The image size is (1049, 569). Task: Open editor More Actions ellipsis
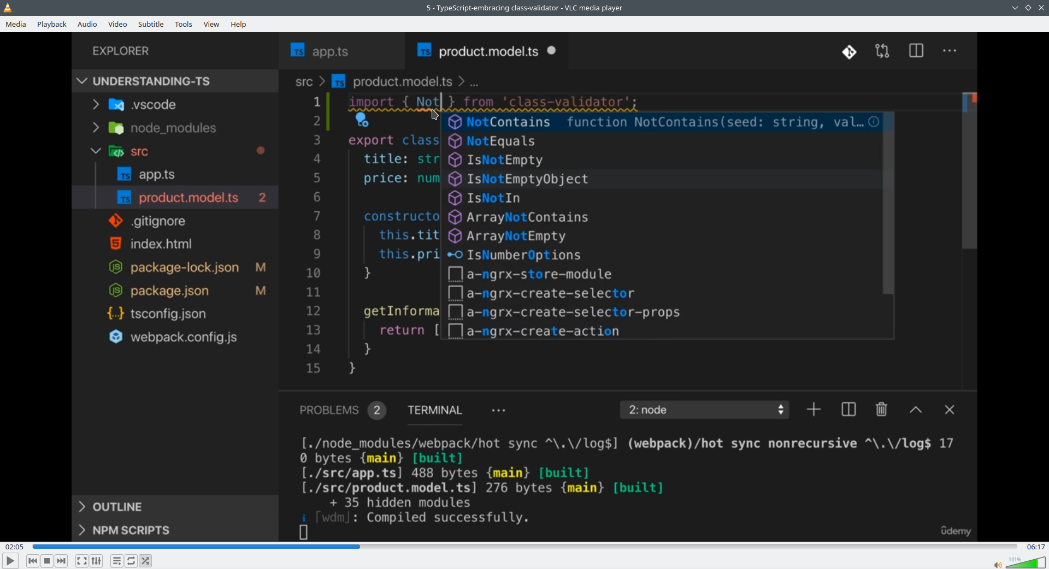tap(950, 51)
